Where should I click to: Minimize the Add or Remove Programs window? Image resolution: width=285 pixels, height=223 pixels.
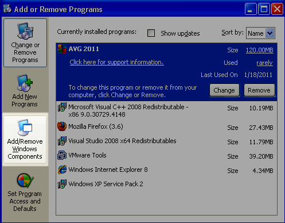(x=251, y=9)
